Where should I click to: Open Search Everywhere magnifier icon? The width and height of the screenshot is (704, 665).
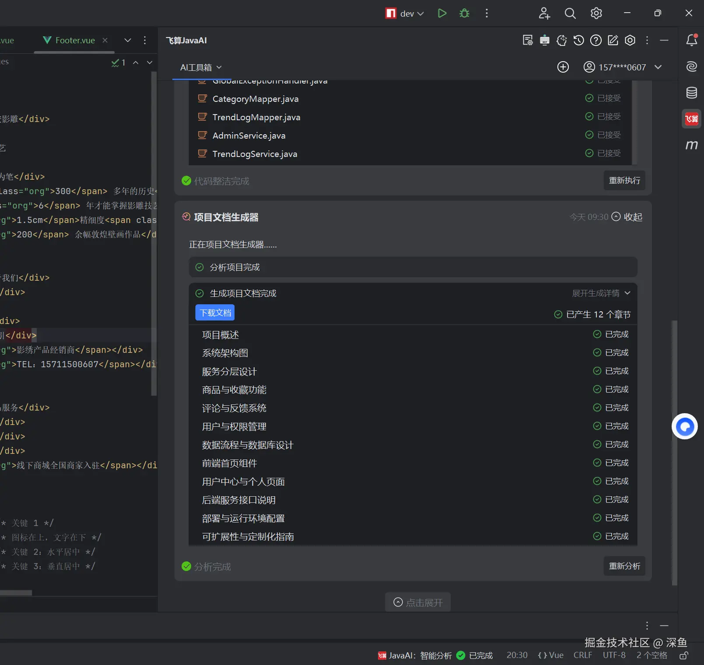[570, 13]
